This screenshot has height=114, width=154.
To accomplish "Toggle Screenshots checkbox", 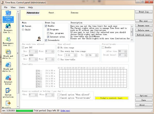I will pyautogui.click(x=46, y=40).
